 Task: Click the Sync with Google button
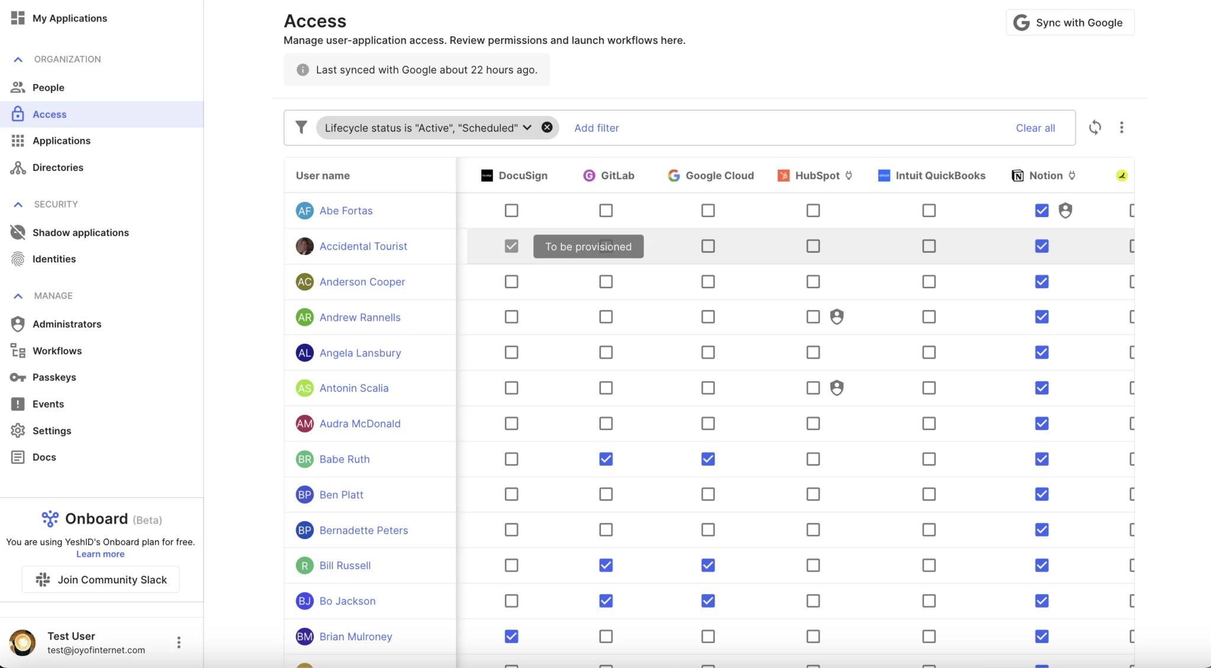coord(1070,22)
